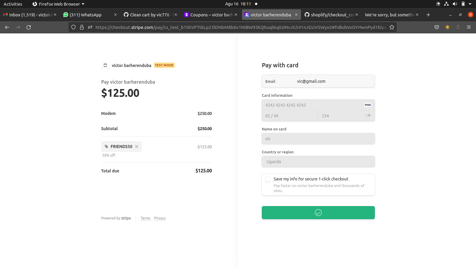
Task: Click the TEST MODE badge
Action: [164, 65]
